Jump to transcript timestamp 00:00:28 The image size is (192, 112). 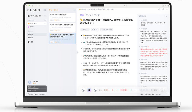click(x=144, y=60)
